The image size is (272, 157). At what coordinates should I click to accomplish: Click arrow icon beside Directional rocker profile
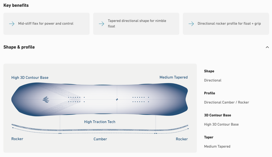click(191, 24)
